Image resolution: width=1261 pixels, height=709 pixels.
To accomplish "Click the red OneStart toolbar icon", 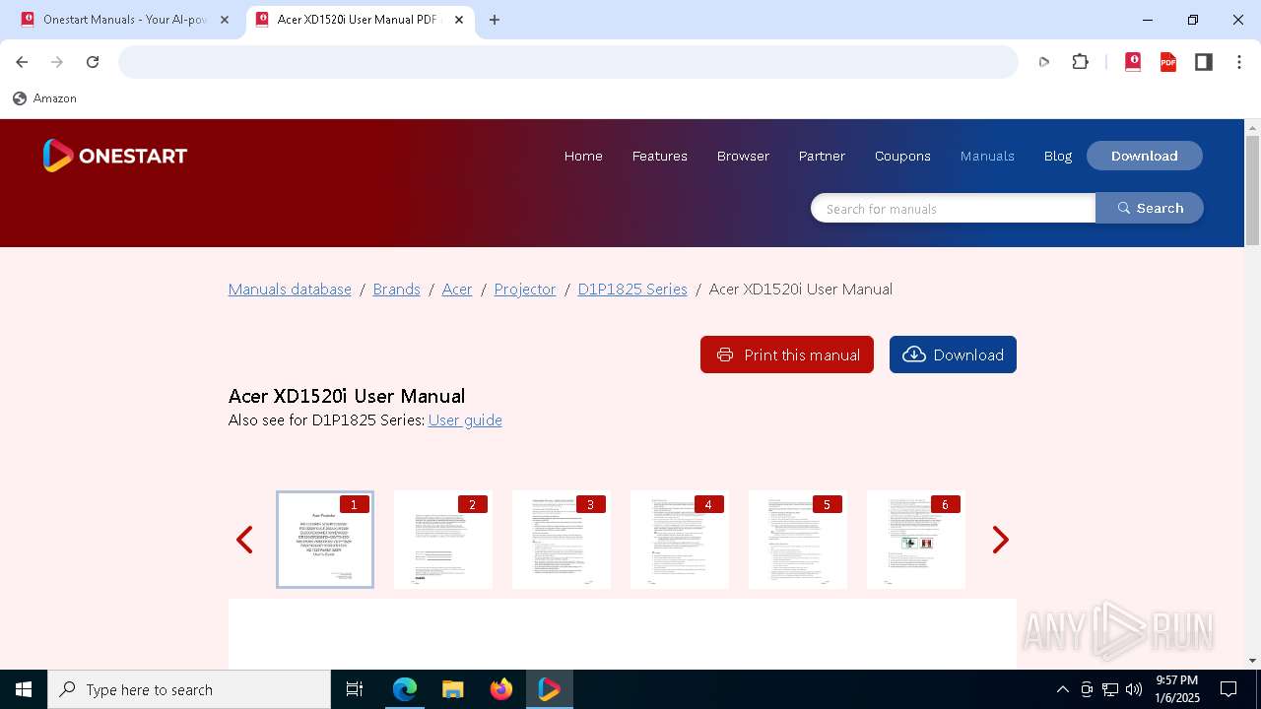I will point(1133,62).
